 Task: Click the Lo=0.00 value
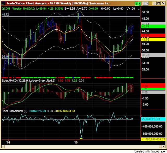coord(118,9)
